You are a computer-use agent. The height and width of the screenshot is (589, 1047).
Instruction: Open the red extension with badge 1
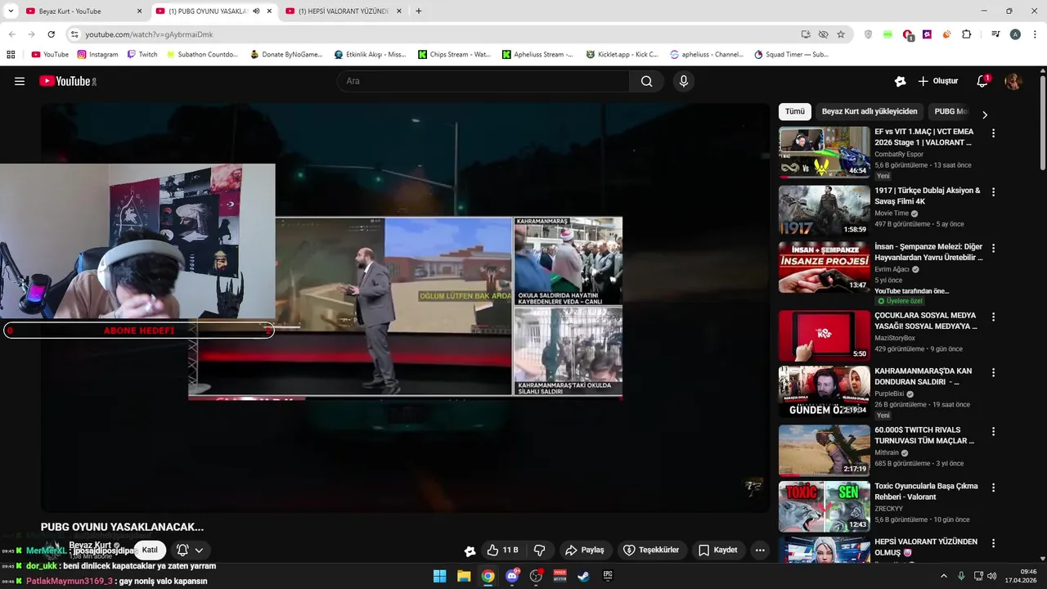click(x=908, y=34)
